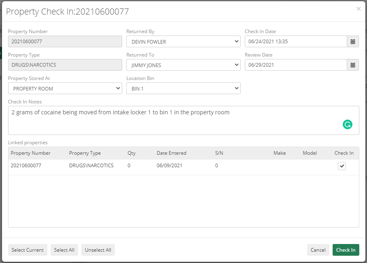Click the Select All button
The width and height of the screenshot is (367, 263).
pyautogui.click(x=64, y=250)
